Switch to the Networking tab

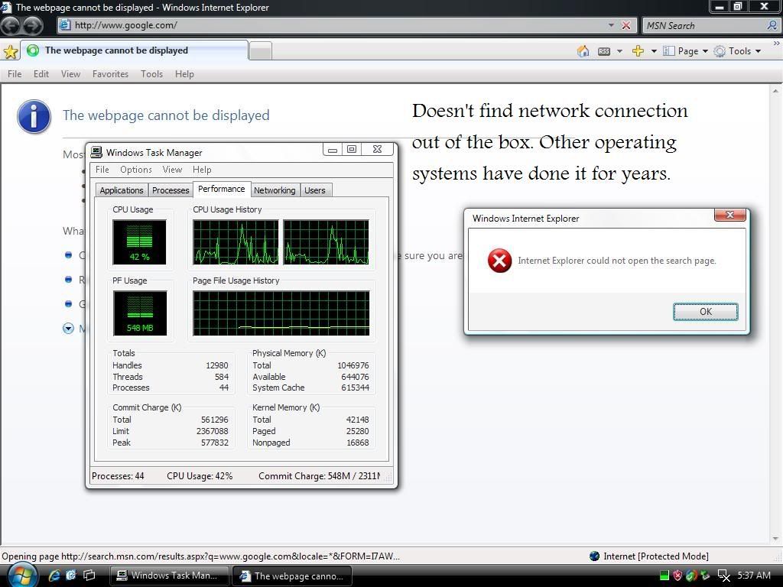(x=275, y=190)
